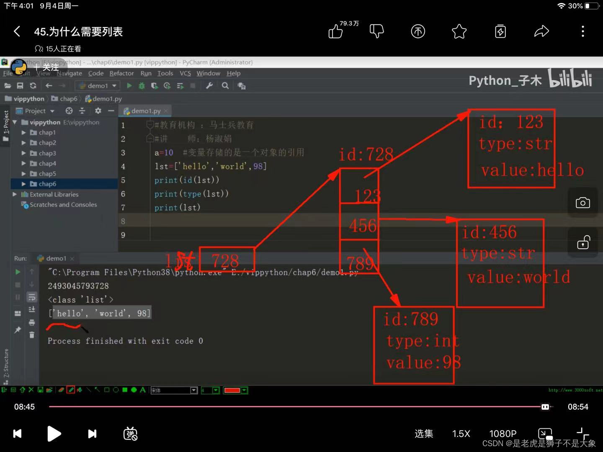The image size is (603, 452).
Task: Play the paused video
Action: click(x=54, y=434)
